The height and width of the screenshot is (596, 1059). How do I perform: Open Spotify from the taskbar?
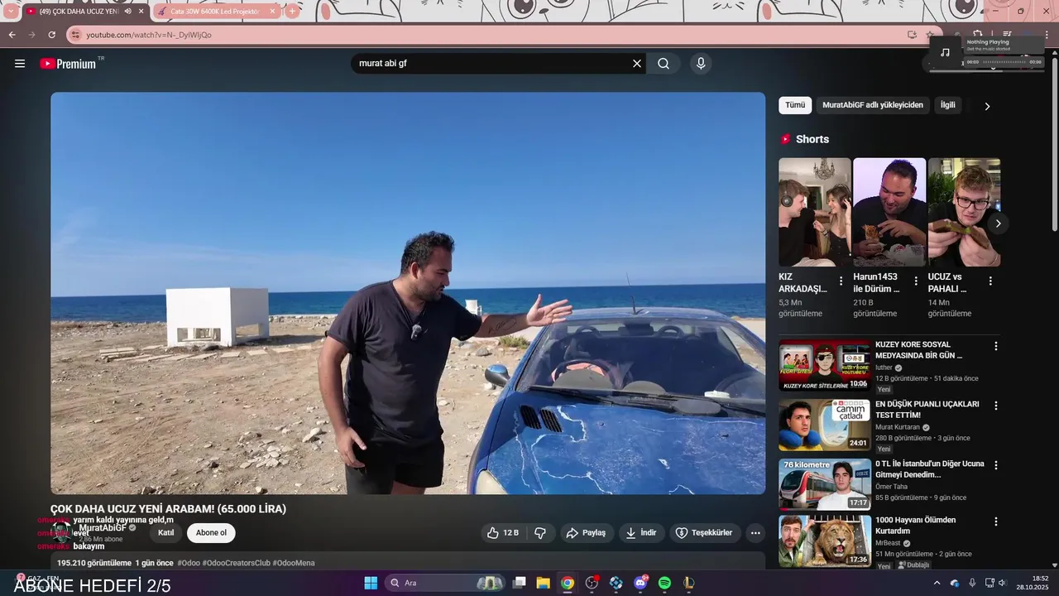664,583
